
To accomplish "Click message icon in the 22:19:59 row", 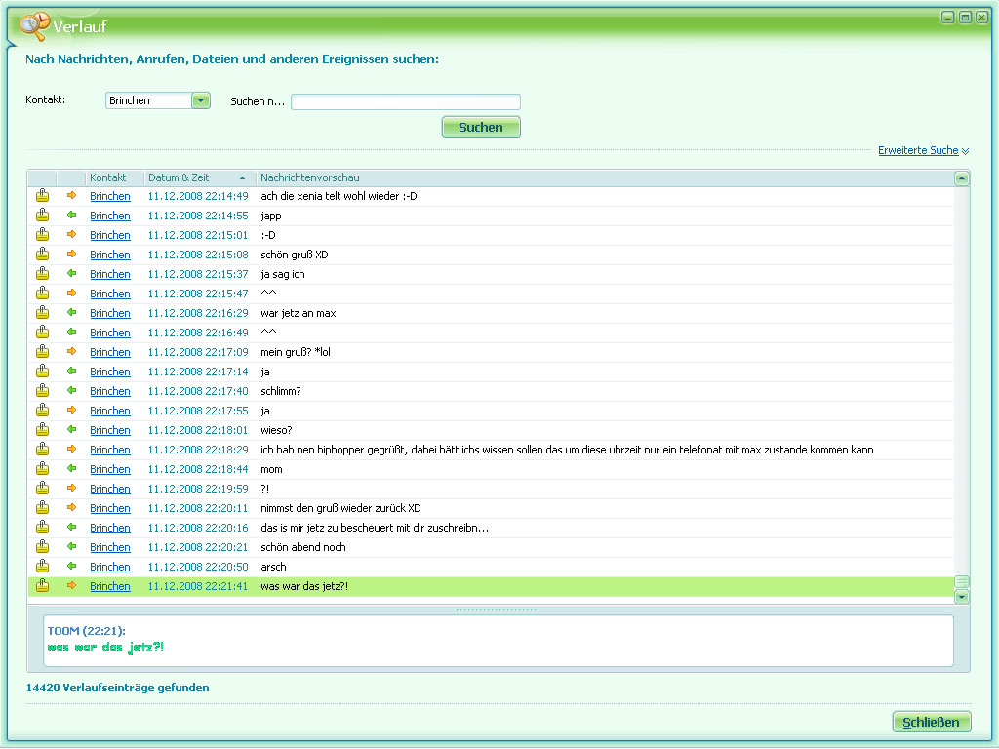I will 43,488.
